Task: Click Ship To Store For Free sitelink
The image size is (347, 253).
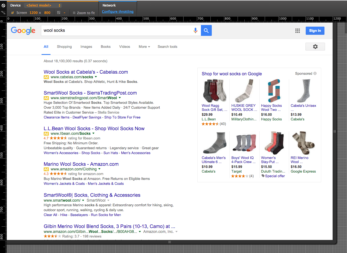Action: click(x=122, y=117)
